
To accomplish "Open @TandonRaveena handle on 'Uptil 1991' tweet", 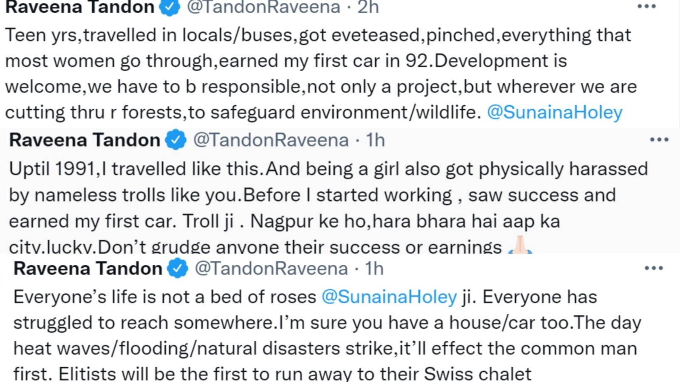I will tap(271, 140).
